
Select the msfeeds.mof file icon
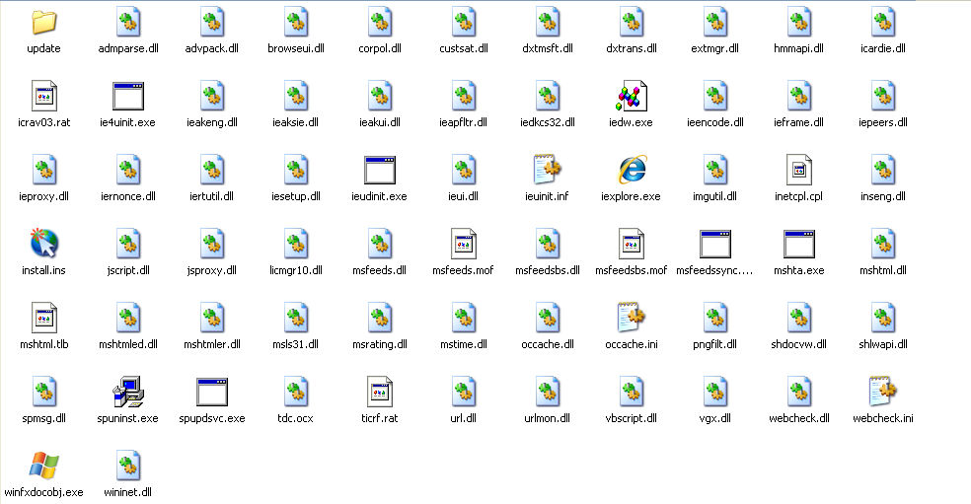click(463, 244)
